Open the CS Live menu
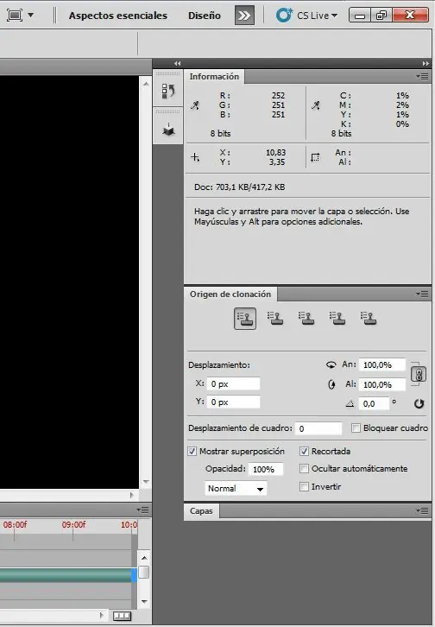 pyautogui.click(x=306, y=16)
